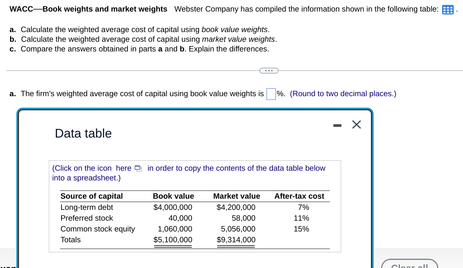Viewport: 463px width, 268px height.
Task: Click the Clear all control at bottom right
Action: tap(409, 265)
